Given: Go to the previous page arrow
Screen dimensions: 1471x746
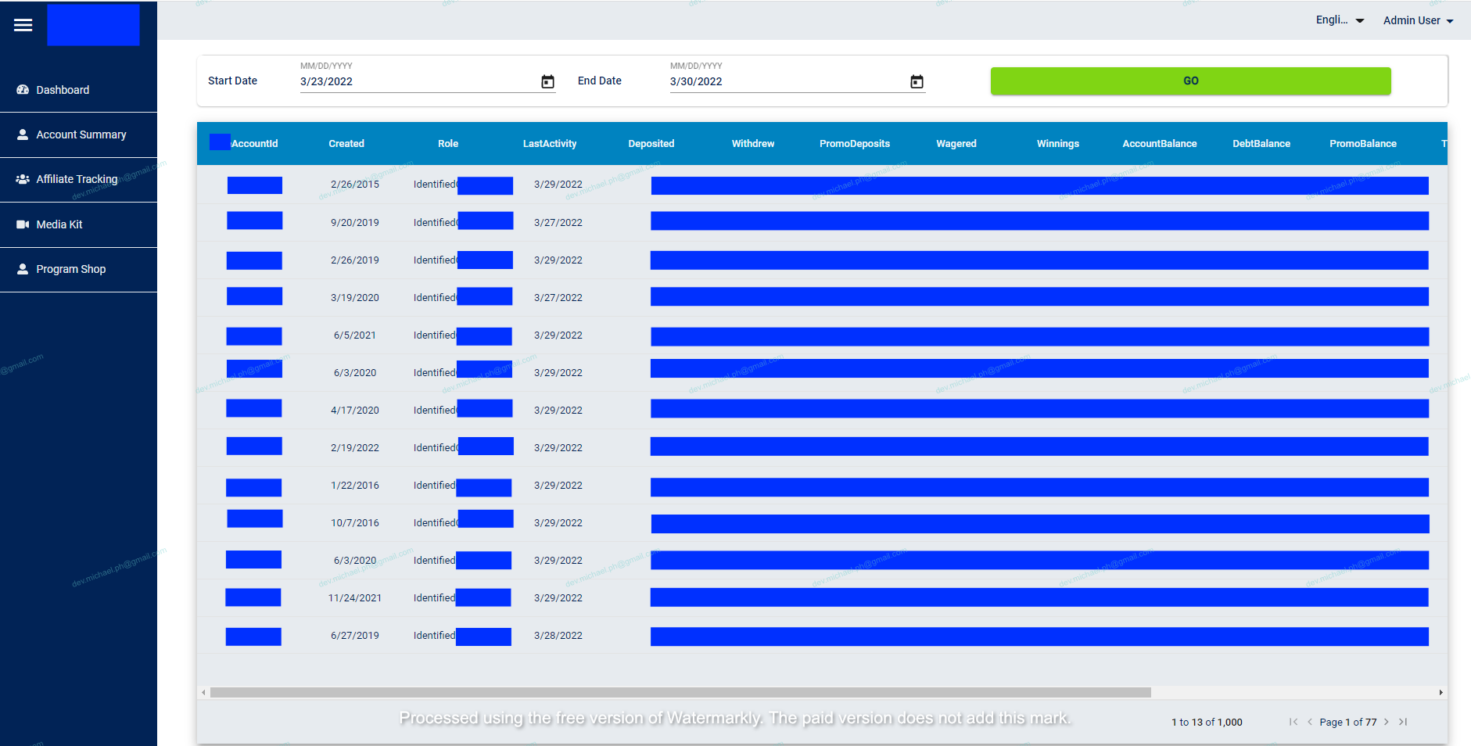Looking at the screenshot, I should (1310, 722).
